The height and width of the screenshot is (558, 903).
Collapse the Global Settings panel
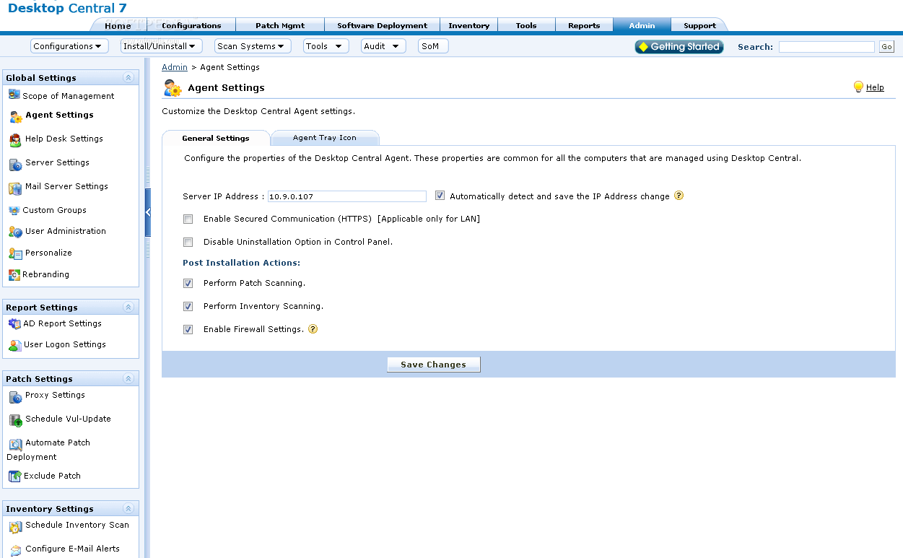(128, 78)
